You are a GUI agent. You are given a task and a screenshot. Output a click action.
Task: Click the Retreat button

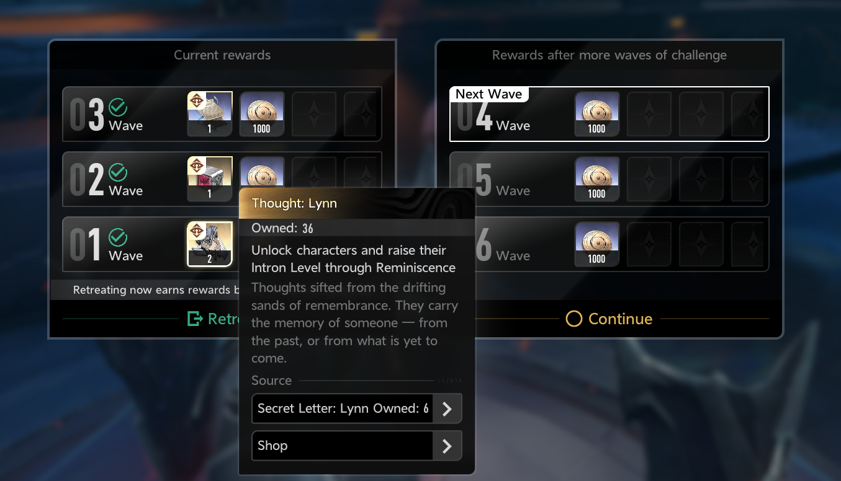[214, 319]
